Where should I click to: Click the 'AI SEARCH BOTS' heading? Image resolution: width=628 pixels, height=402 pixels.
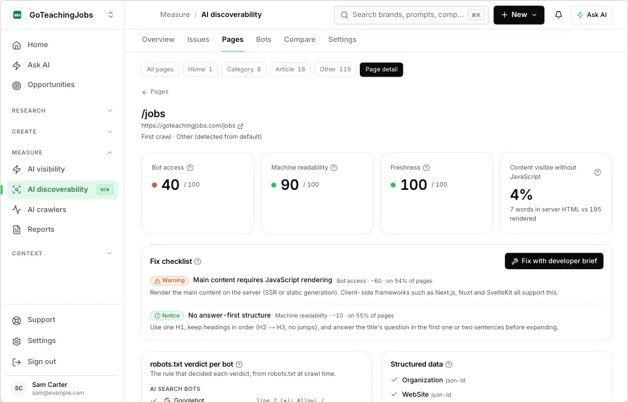[x=175, y=389]
